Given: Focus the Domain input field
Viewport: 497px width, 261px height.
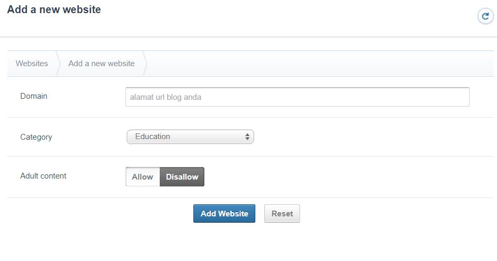Looking at the screenshot, I should tap(297, 97).
